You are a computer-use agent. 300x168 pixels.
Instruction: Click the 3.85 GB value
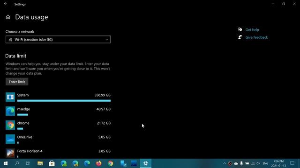point(104,151)
